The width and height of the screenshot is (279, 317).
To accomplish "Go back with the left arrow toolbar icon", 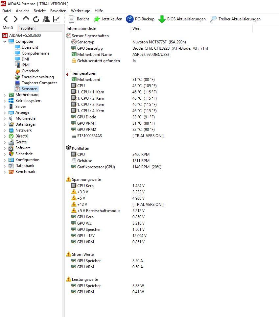I will pos(6,19).
